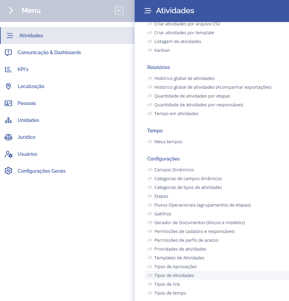This screenshot has width=289, height=301.
Task: Open the Kanban link
Action: 162,50
